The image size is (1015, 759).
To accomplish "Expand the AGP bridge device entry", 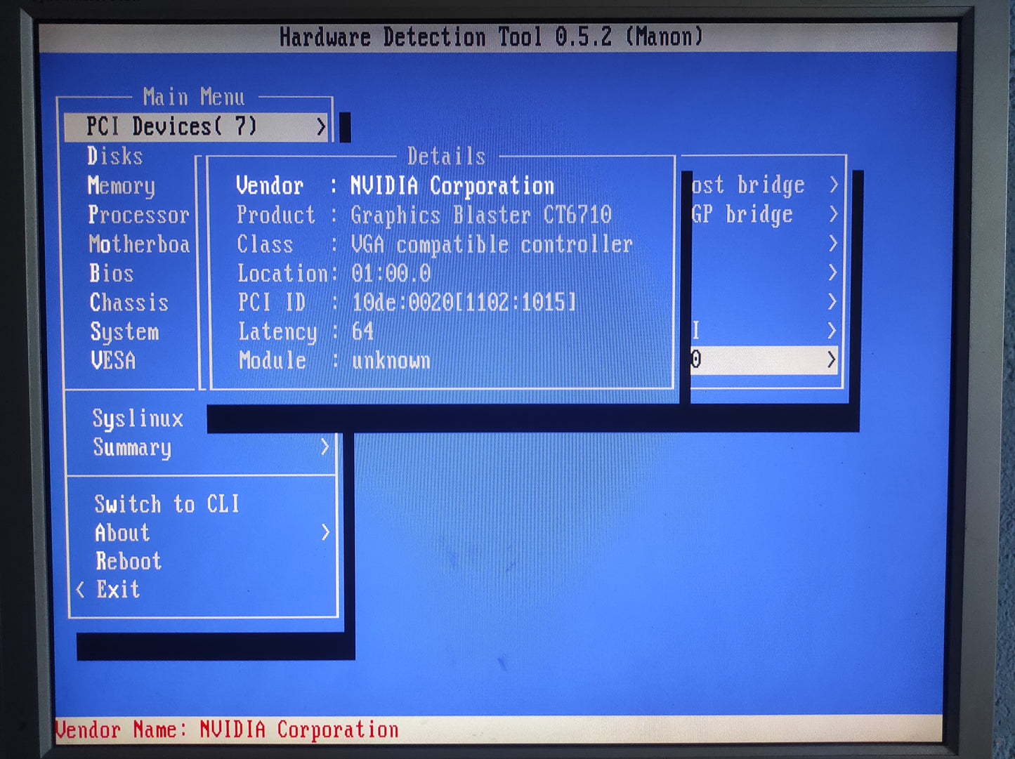I will pos(834,214).
